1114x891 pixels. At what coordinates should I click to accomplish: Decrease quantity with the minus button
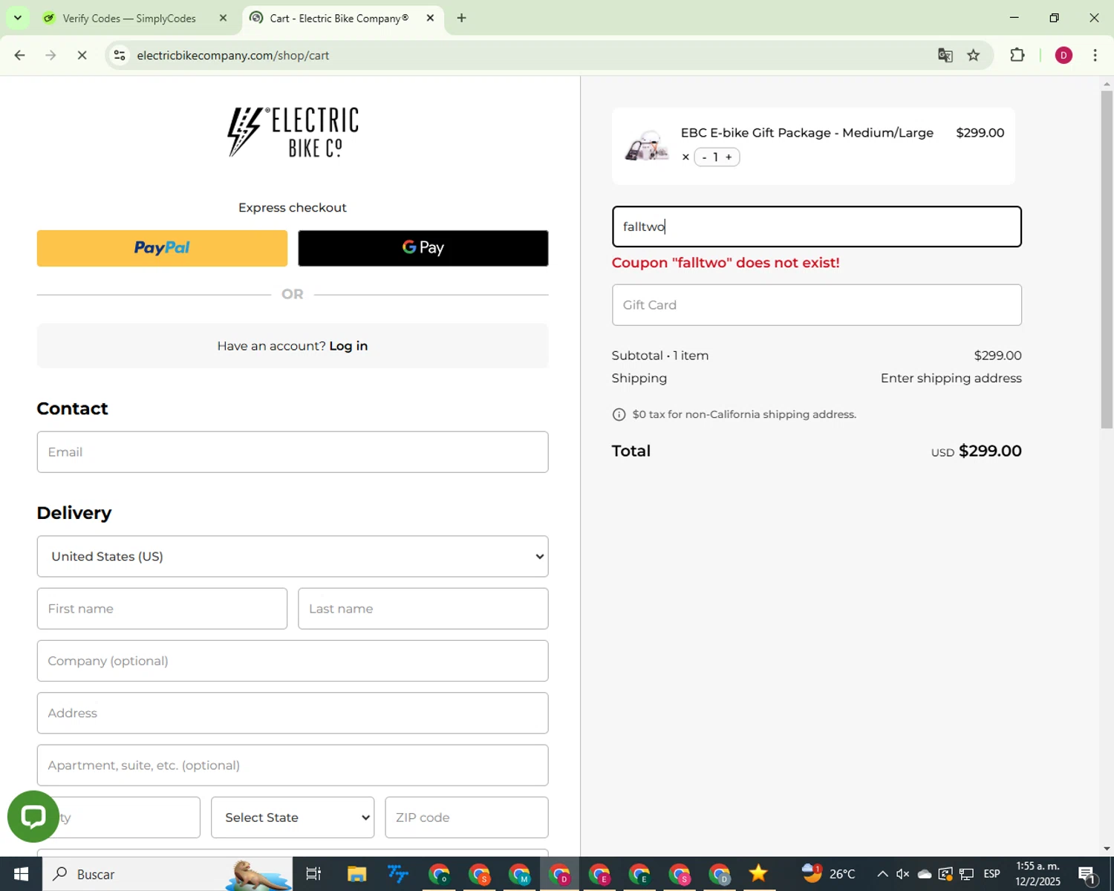tap(704, 157)
